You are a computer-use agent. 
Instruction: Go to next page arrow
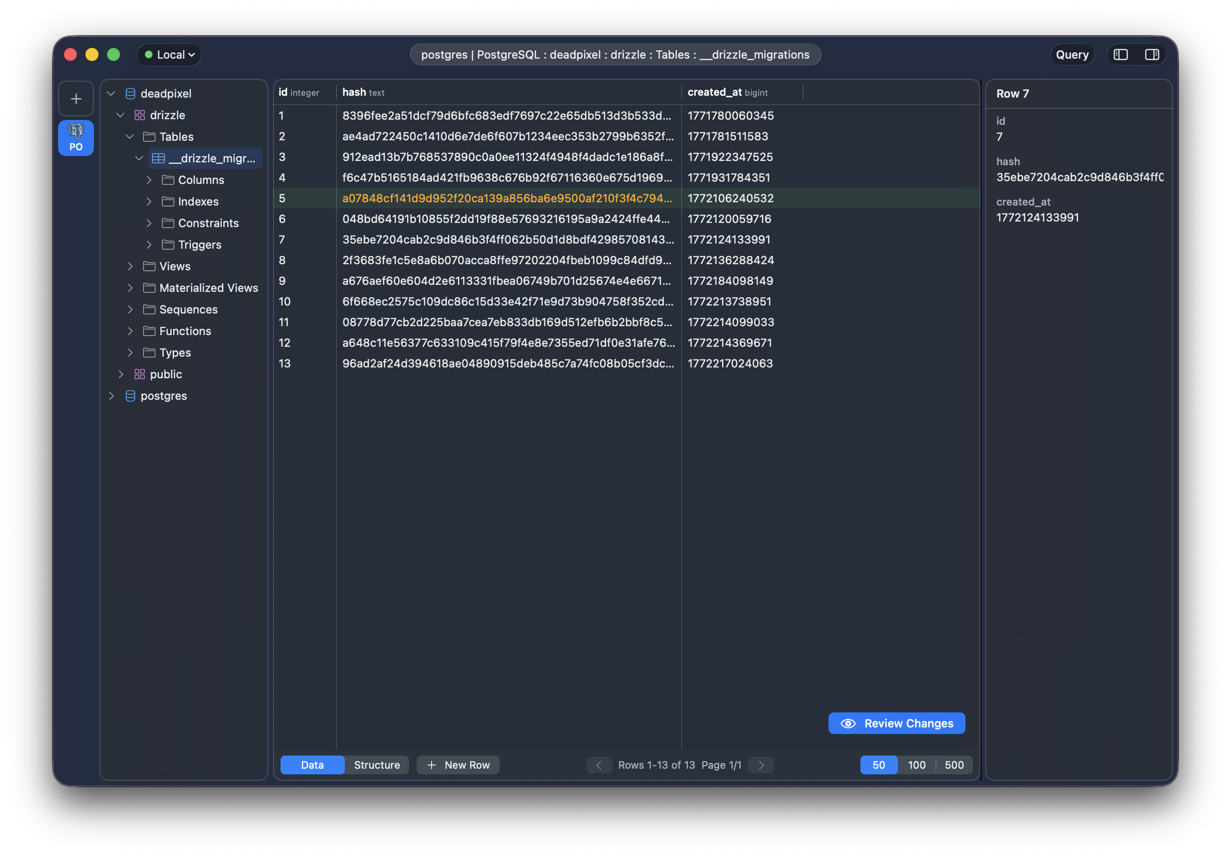click(761, 765)
